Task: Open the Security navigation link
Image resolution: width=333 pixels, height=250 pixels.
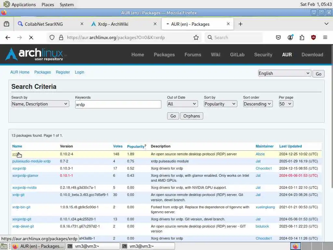Action: (x=263, y=55)
